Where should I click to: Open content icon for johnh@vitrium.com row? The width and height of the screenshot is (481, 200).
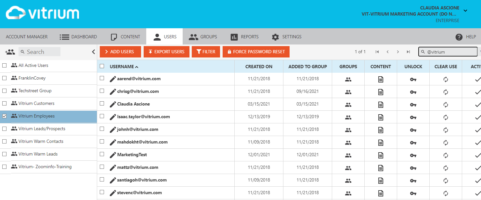(381, 130)
